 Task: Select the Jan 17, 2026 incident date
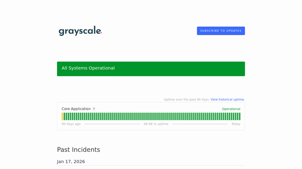71,162
